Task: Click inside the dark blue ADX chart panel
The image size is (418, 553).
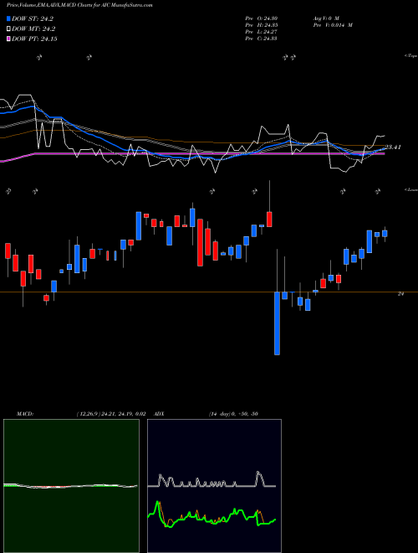Action: coord(214,486)
